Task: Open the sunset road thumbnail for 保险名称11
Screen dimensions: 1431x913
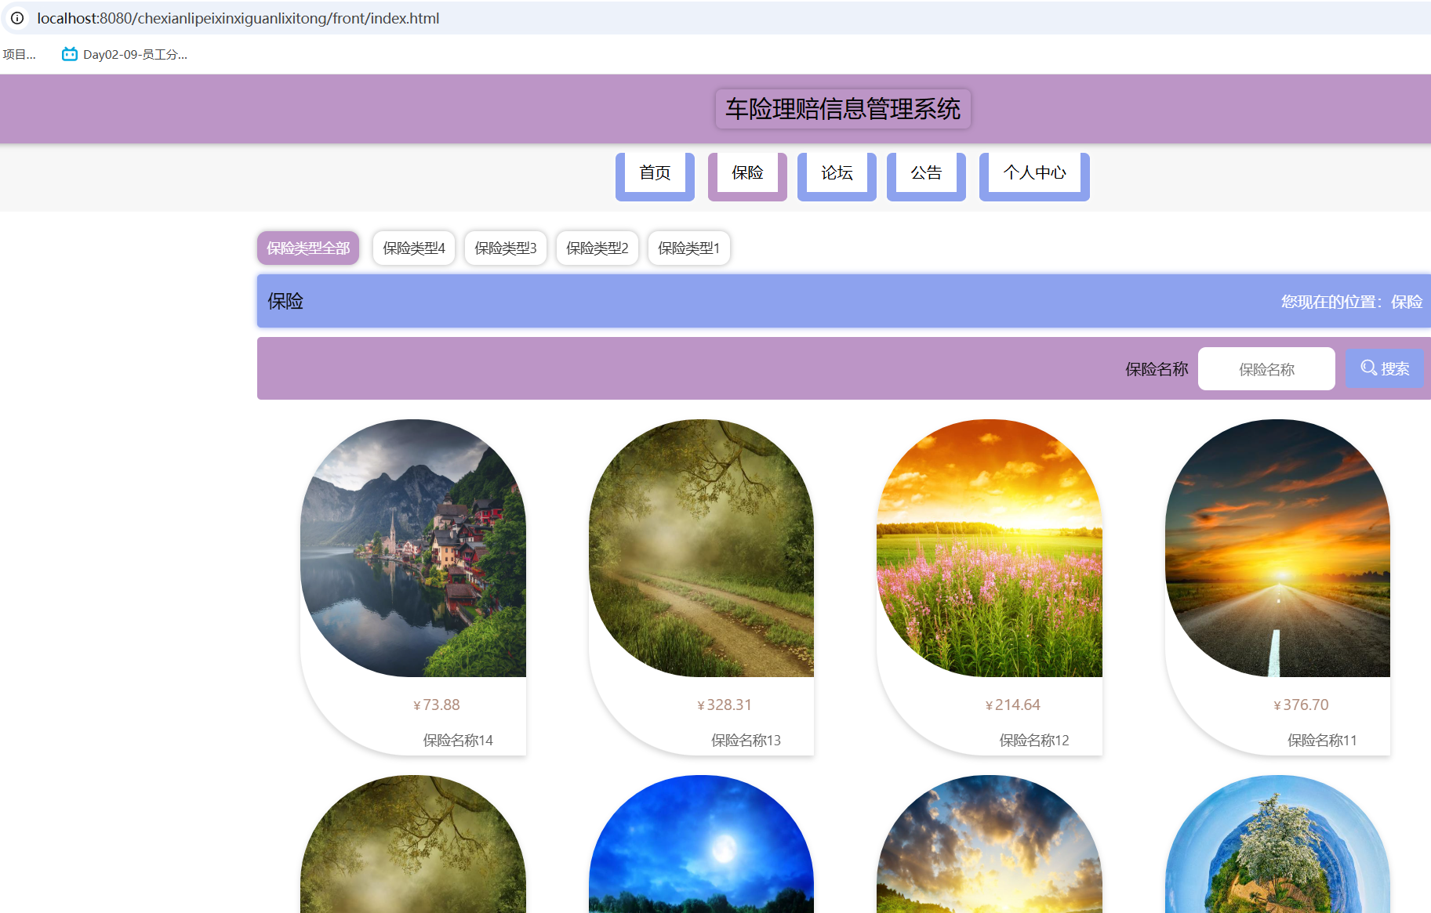Action: click(1277, 548)
